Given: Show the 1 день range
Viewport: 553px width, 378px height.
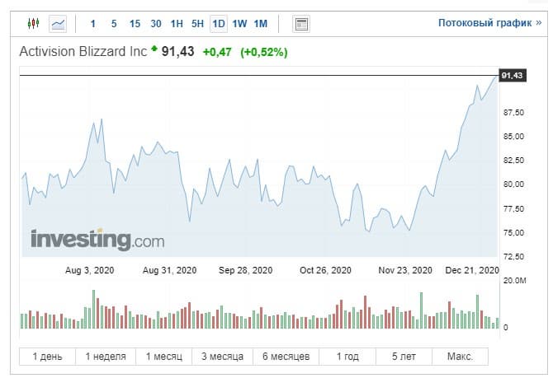Looking at the screenshot, I should click(47, 357).
